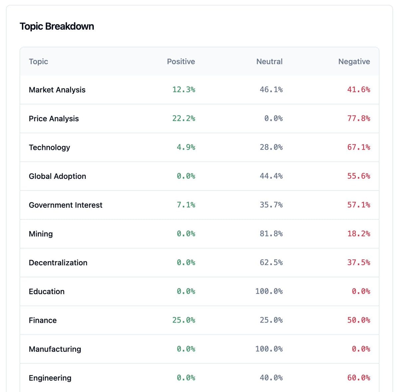
Task: Select the Market Analysis topic row
Action: pyautogui.click(x=57, y=90)
